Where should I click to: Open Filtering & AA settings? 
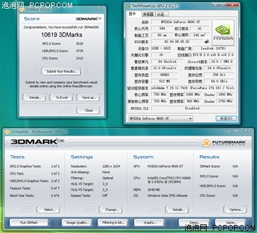click(x=113, y=222)
